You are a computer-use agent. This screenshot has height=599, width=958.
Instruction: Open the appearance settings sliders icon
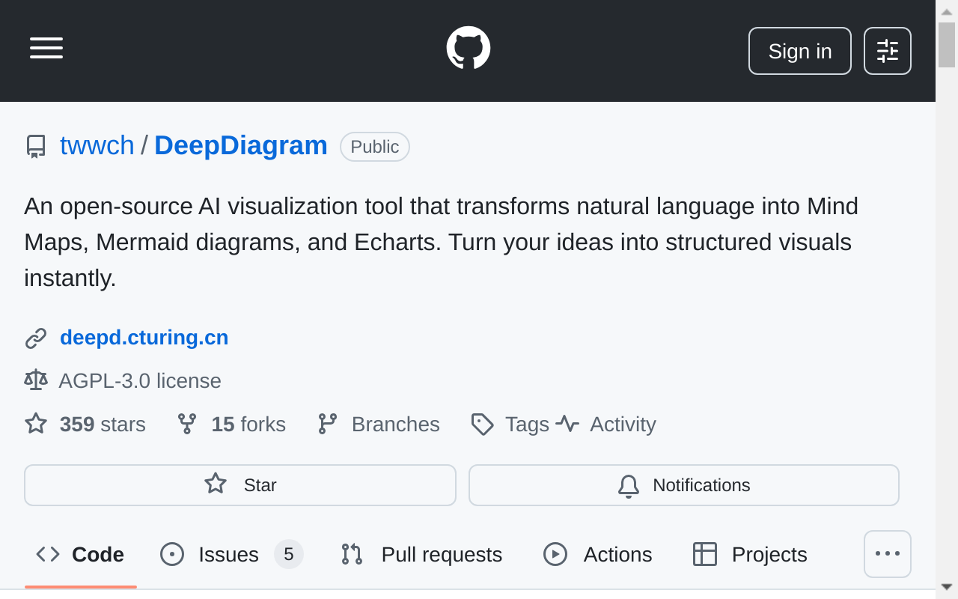[887, 51]
